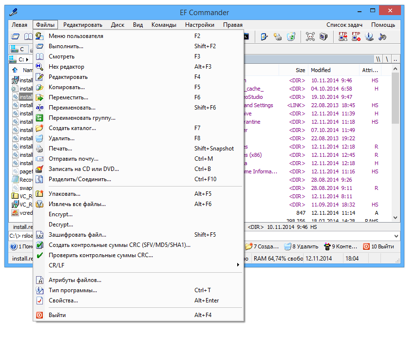
Task: Click the right panel scroll down arrow
Action: pos(395,218)
